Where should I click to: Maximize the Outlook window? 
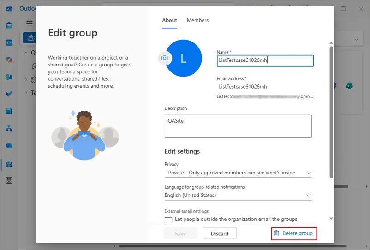coord(343,9)
